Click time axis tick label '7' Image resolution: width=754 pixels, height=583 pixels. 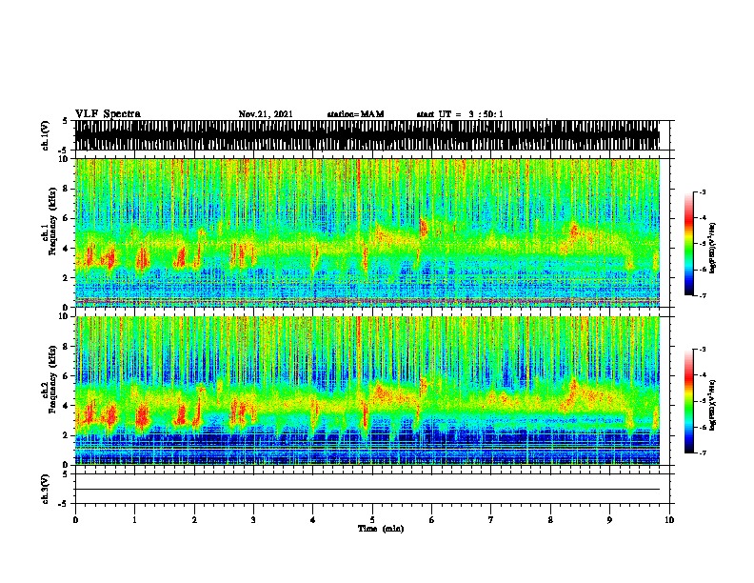[491, 520]
